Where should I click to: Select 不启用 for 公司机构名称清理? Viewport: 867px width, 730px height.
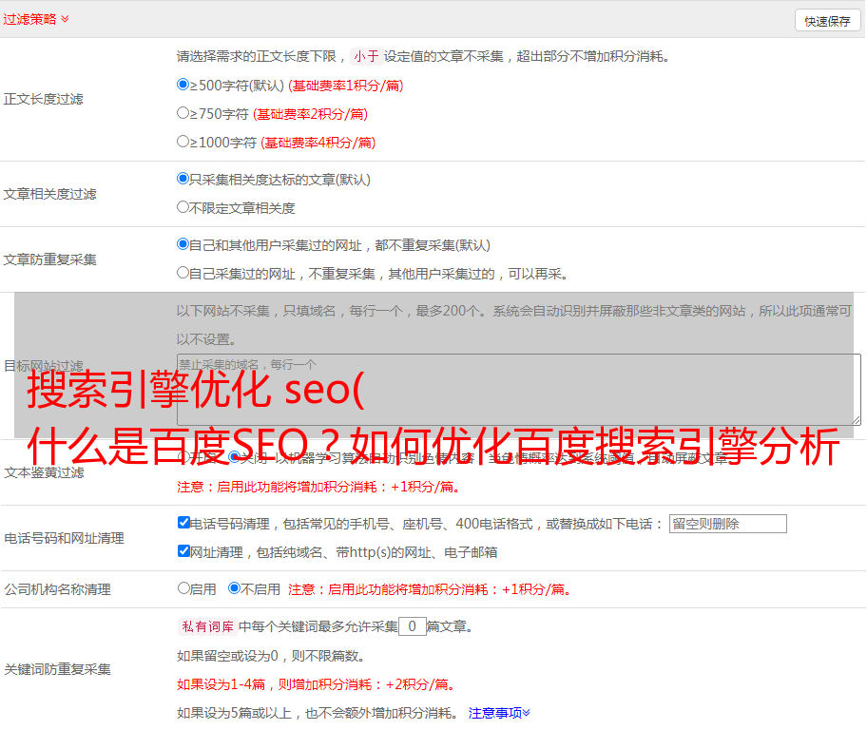point(234,588)
